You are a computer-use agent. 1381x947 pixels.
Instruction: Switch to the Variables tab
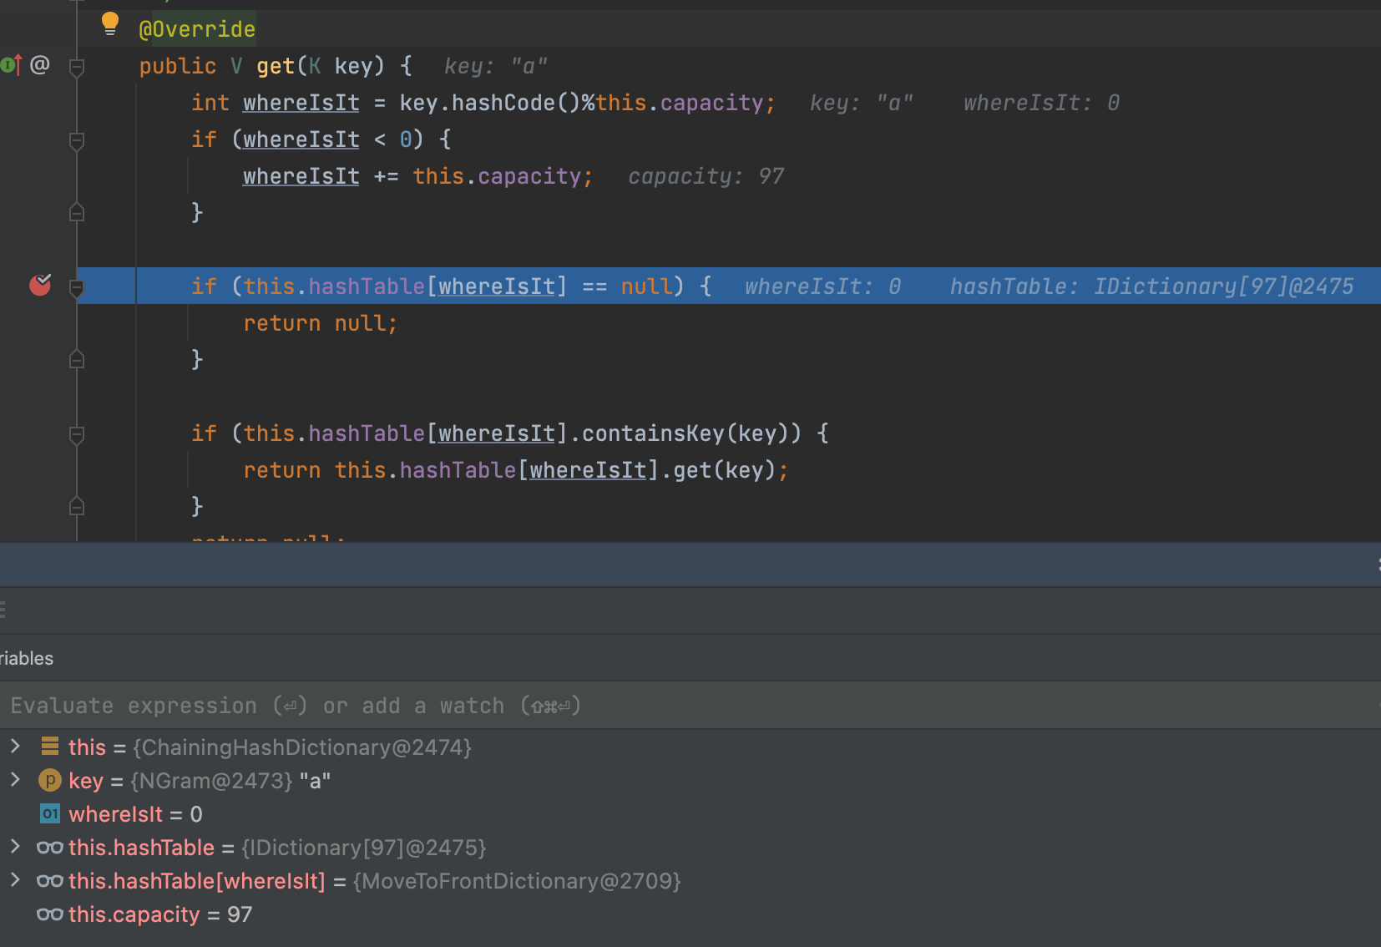(27, 658)
